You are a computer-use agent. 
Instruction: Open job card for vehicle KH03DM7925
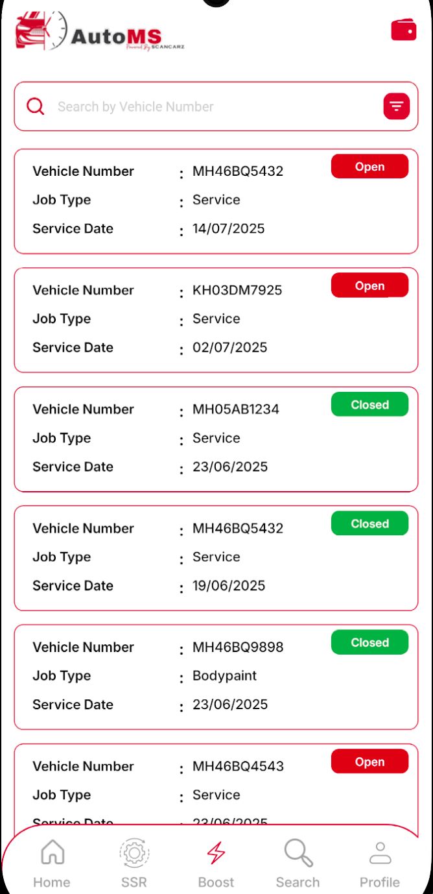click(216, 320)
